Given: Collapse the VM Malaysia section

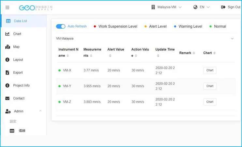Looking at the screenshot, I should coord(232,38).
